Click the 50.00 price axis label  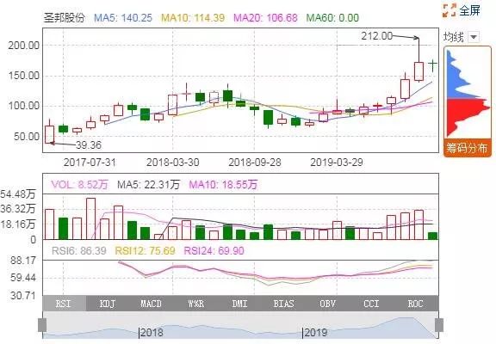click(x=27, y=137)
